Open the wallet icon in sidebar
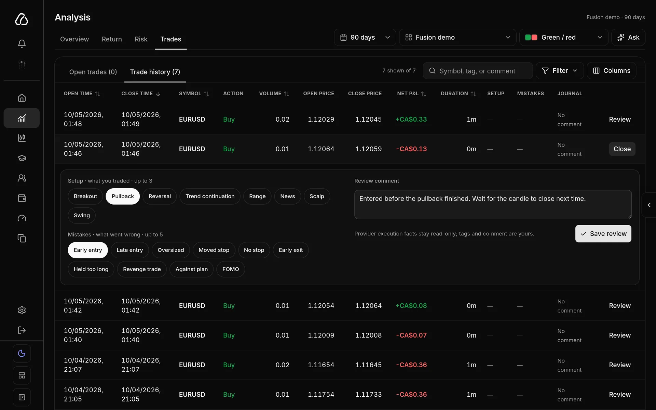Screen dimensions: 656x410 (22, 198)
